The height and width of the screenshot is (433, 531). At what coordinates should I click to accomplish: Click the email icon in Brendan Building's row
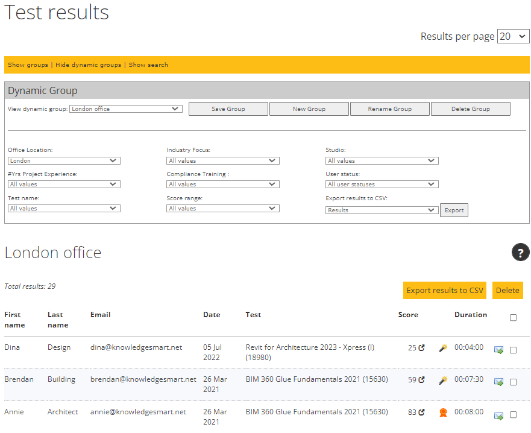click(498, 382)
